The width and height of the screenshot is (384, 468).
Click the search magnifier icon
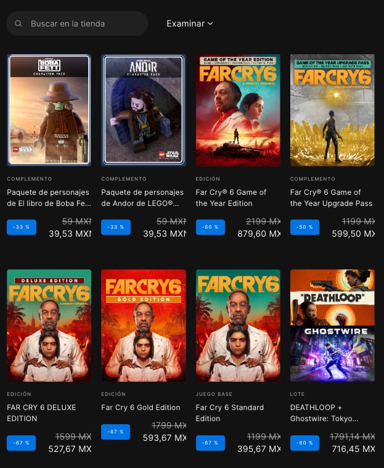click(18, 23)
